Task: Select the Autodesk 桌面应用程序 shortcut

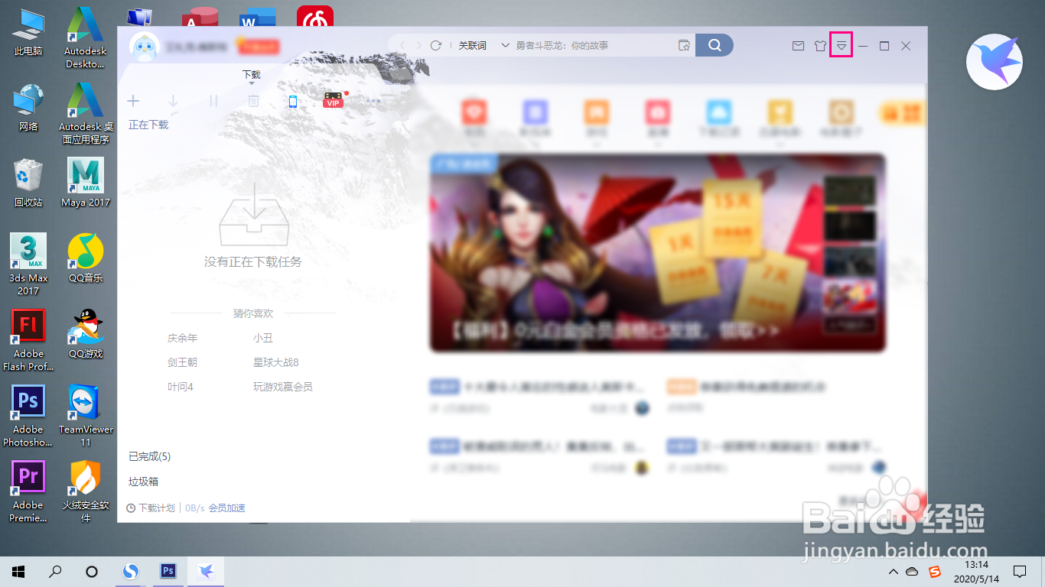Action: [x=86, y=114]
